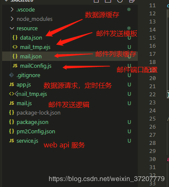Click the U badge on mail.js row
Image resolution: width=169 pixels, height=187 pixels.
coord(129,103)
